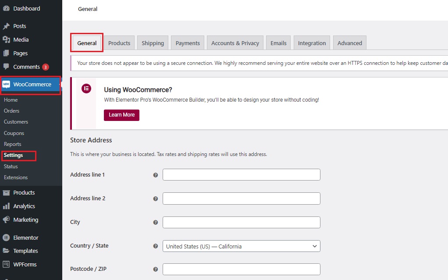
Task: Click help icon beside Address line 1
Action: (156, 175)
